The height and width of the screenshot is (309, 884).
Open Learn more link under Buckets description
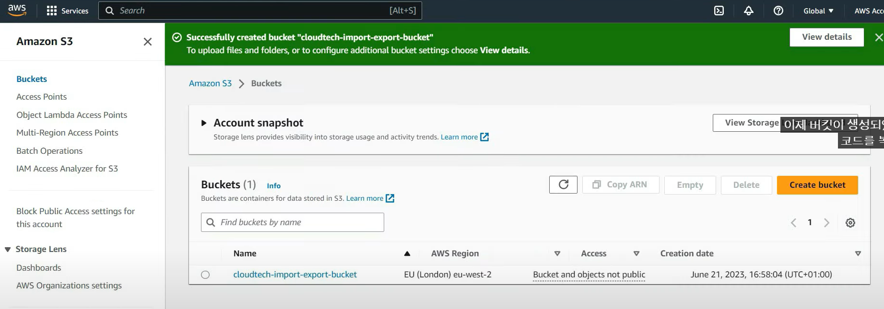coord(370,198)
